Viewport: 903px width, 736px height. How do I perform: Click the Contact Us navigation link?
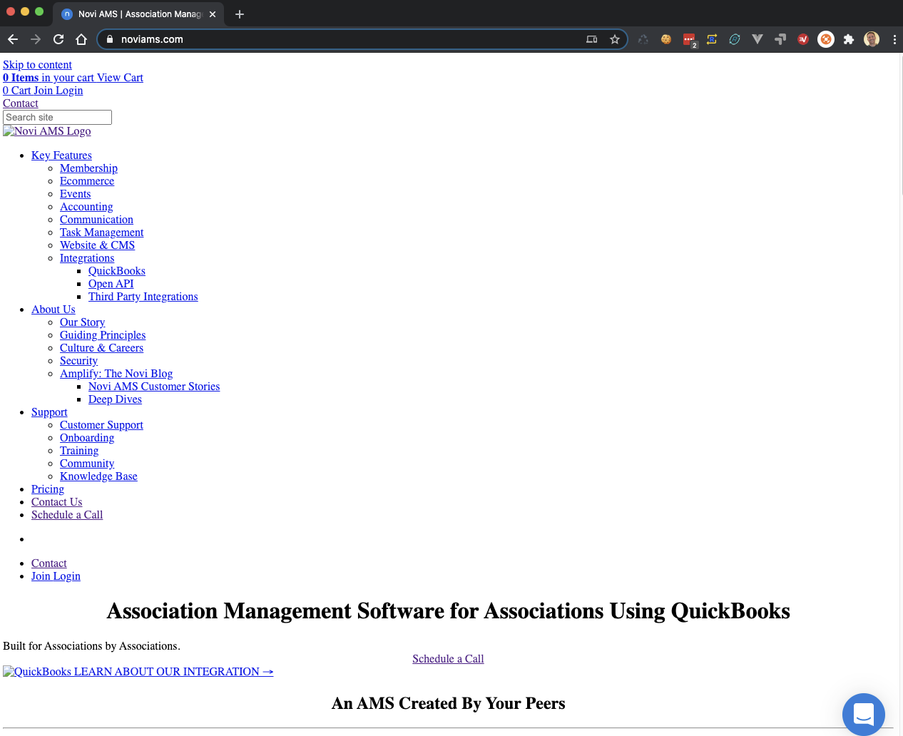tap(56, 502)
